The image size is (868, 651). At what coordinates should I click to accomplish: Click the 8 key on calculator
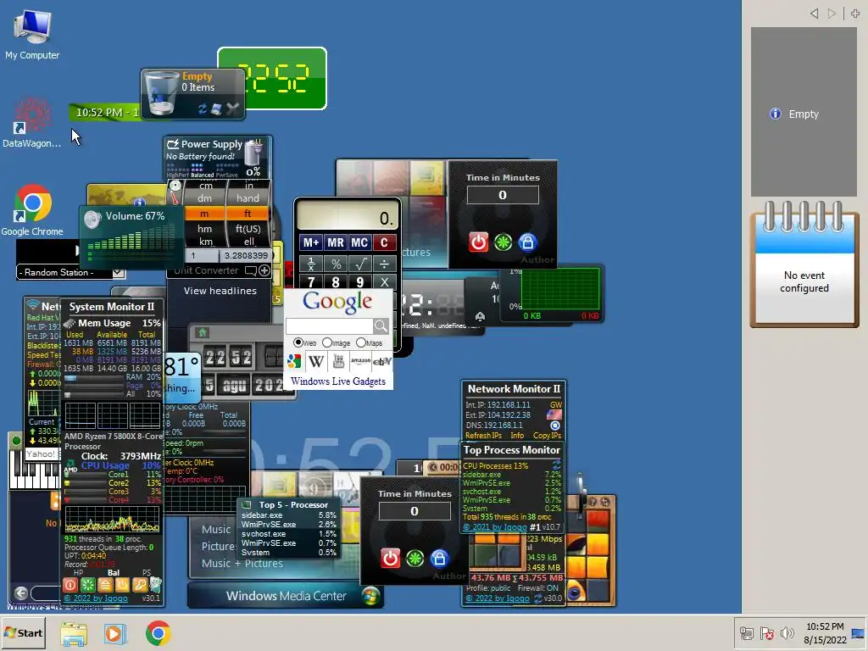pos(336,281)
